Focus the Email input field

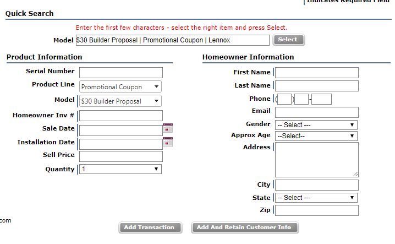pos(317,112)
